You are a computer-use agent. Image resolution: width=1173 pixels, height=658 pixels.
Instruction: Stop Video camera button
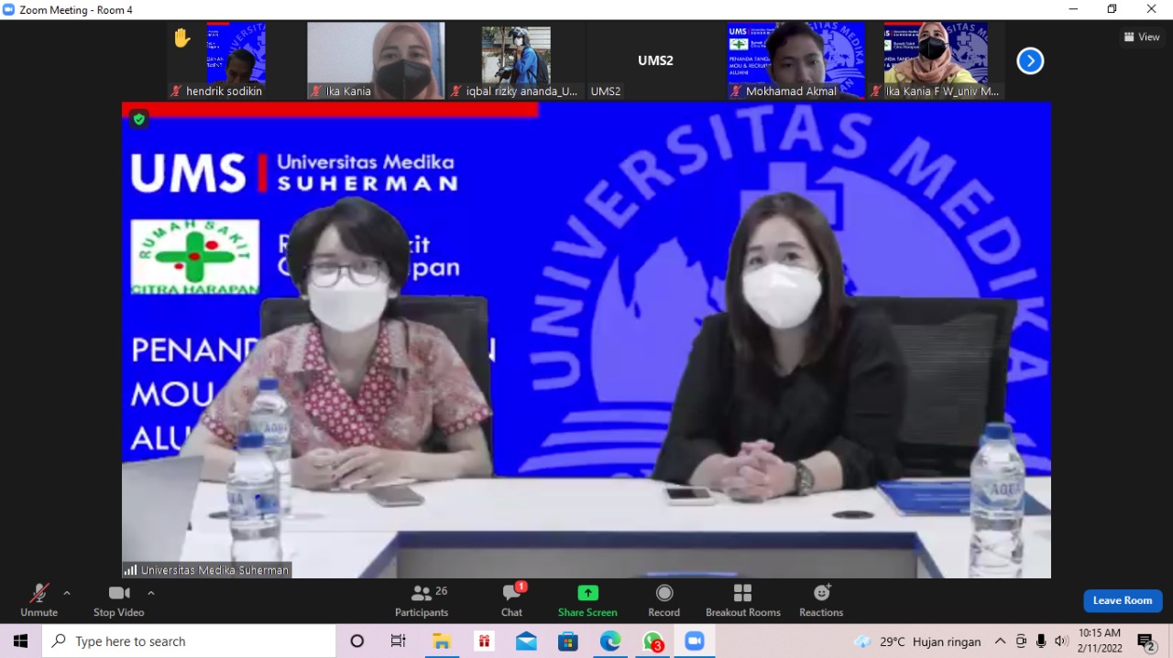click(119, 601)
